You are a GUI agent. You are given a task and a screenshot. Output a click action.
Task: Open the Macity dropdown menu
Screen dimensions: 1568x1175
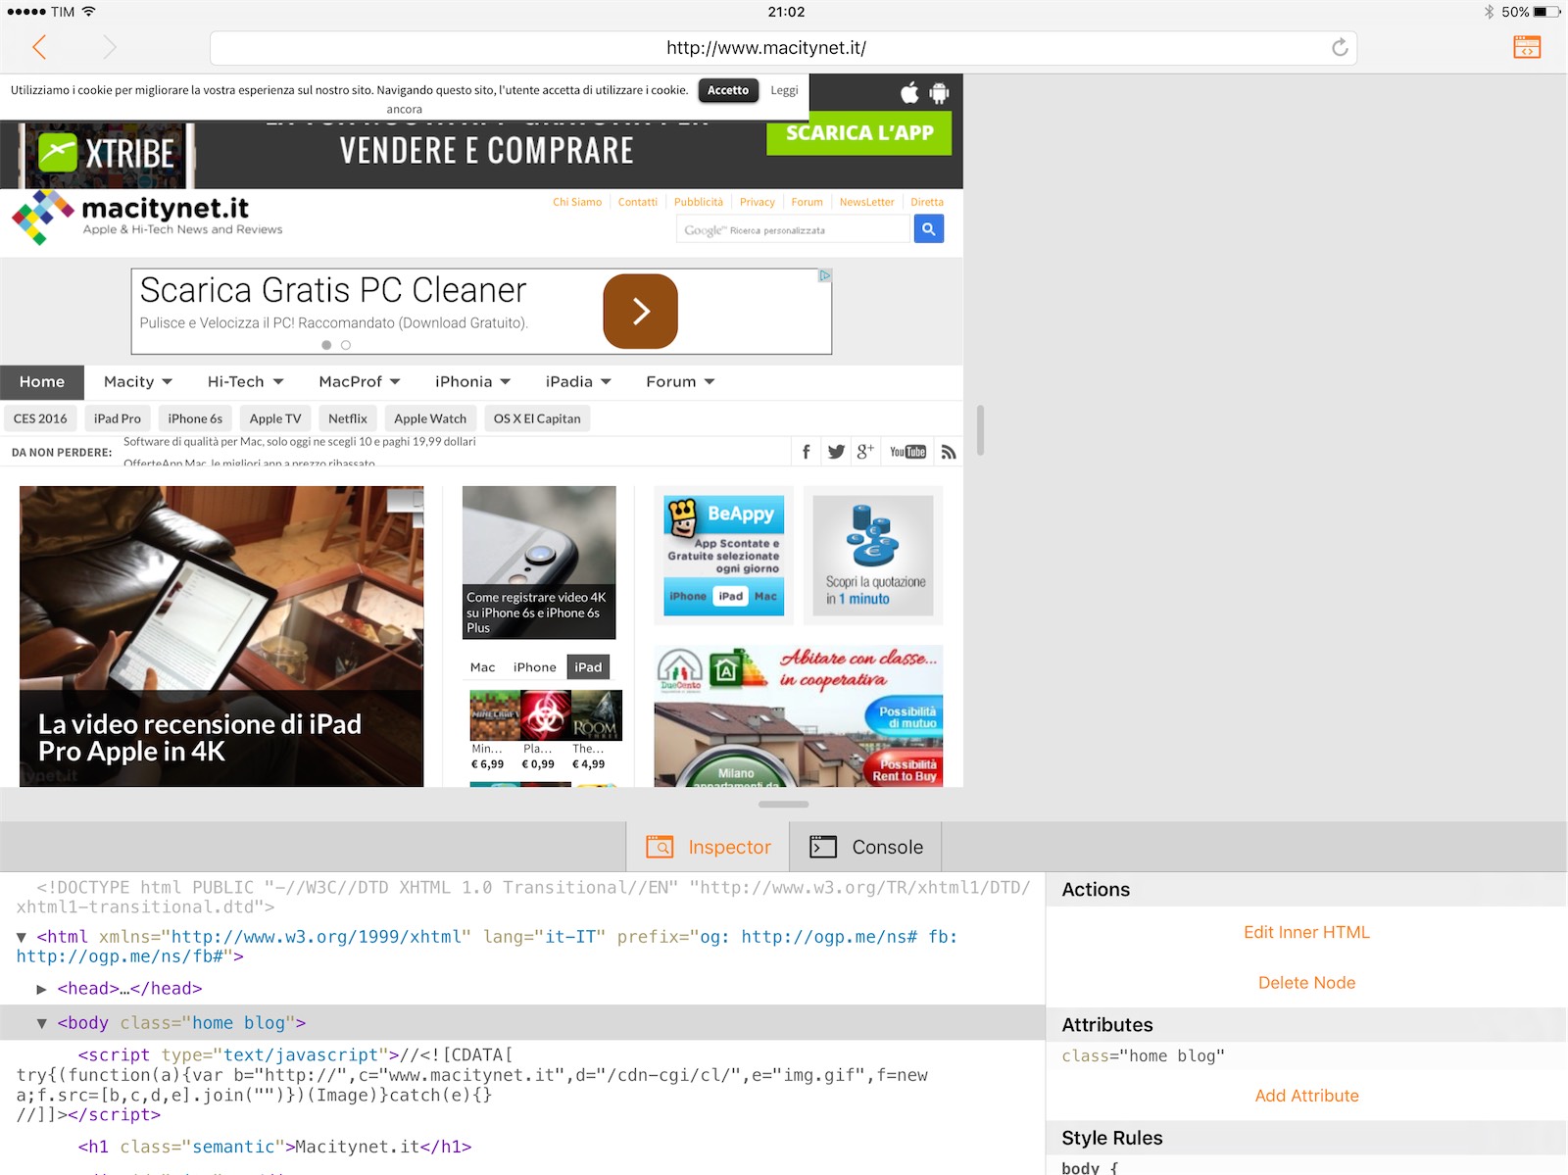(x=138, y=382)
